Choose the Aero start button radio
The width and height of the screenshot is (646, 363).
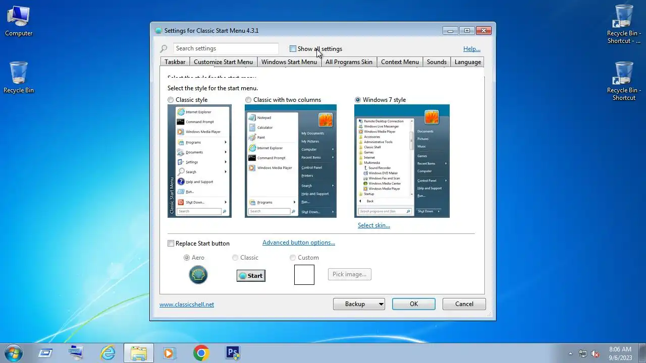tap(187, 258)
